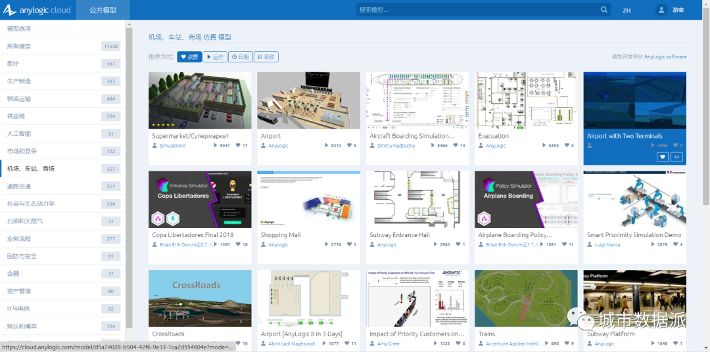This screenshot has height=352, width=710.
Task: Select 市场和竞争 category in sidebar
Action: tap(63, 151)
